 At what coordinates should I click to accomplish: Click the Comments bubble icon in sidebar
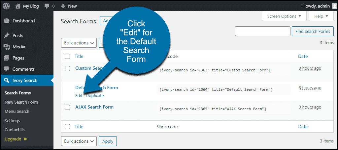point(7,69)
